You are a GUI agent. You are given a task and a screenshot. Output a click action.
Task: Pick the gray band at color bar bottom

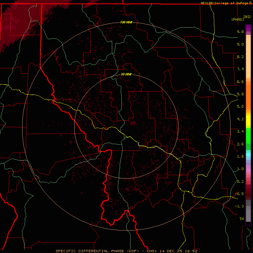click(x=248, y=216)
